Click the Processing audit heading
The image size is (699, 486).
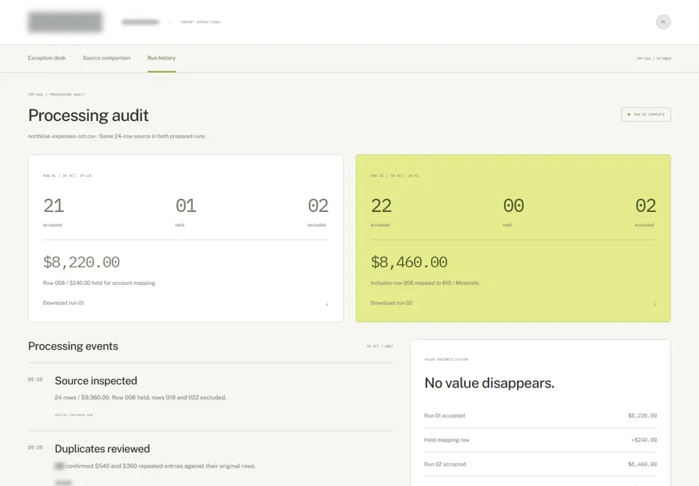click(88, 115)
